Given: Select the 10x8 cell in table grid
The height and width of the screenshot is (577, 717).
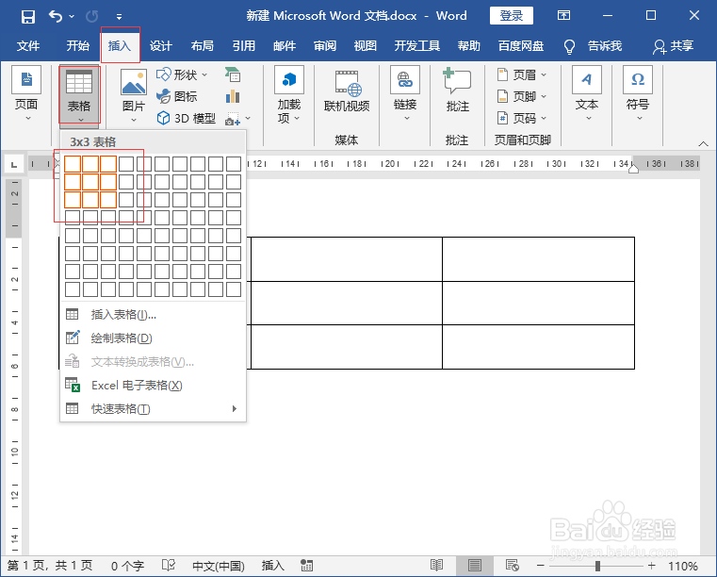Looking at the screenshot, I should click(234, 289).
